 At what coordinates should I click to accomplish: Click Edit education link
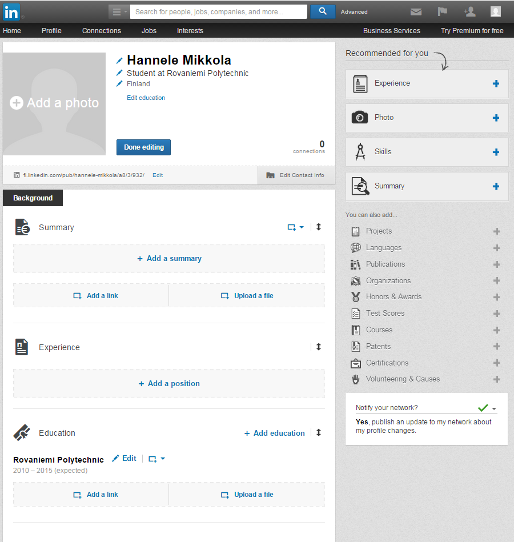146,98
